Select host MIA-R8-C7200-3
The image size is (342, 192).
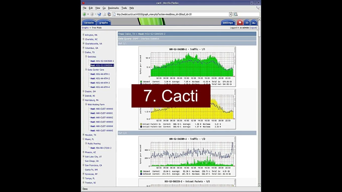tap(101, 148)
